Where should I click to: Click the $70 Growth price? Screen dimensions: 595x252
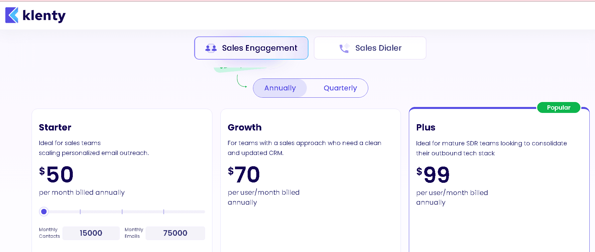tap(244, 175)
